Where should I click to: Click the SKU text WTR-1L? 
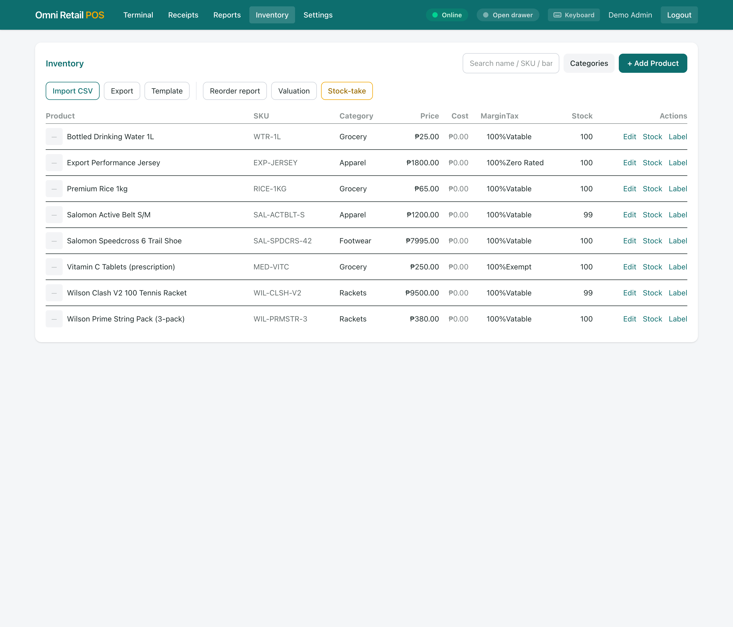pyautogui.click(x=267, y=137)
